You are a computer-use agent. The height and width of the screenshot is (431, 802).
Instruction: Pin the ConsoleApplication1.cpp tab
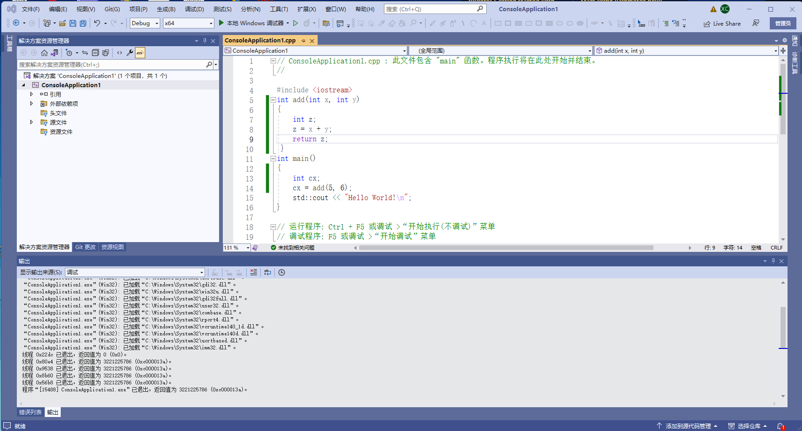(x=303, y=41)
